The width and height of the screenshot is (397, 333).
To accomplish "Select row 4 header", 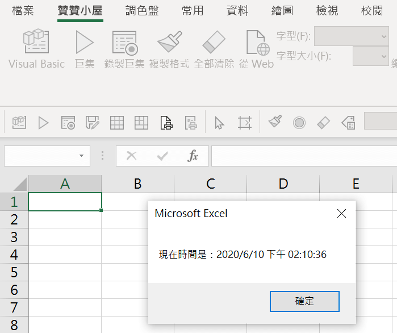I will coord(14,255).
